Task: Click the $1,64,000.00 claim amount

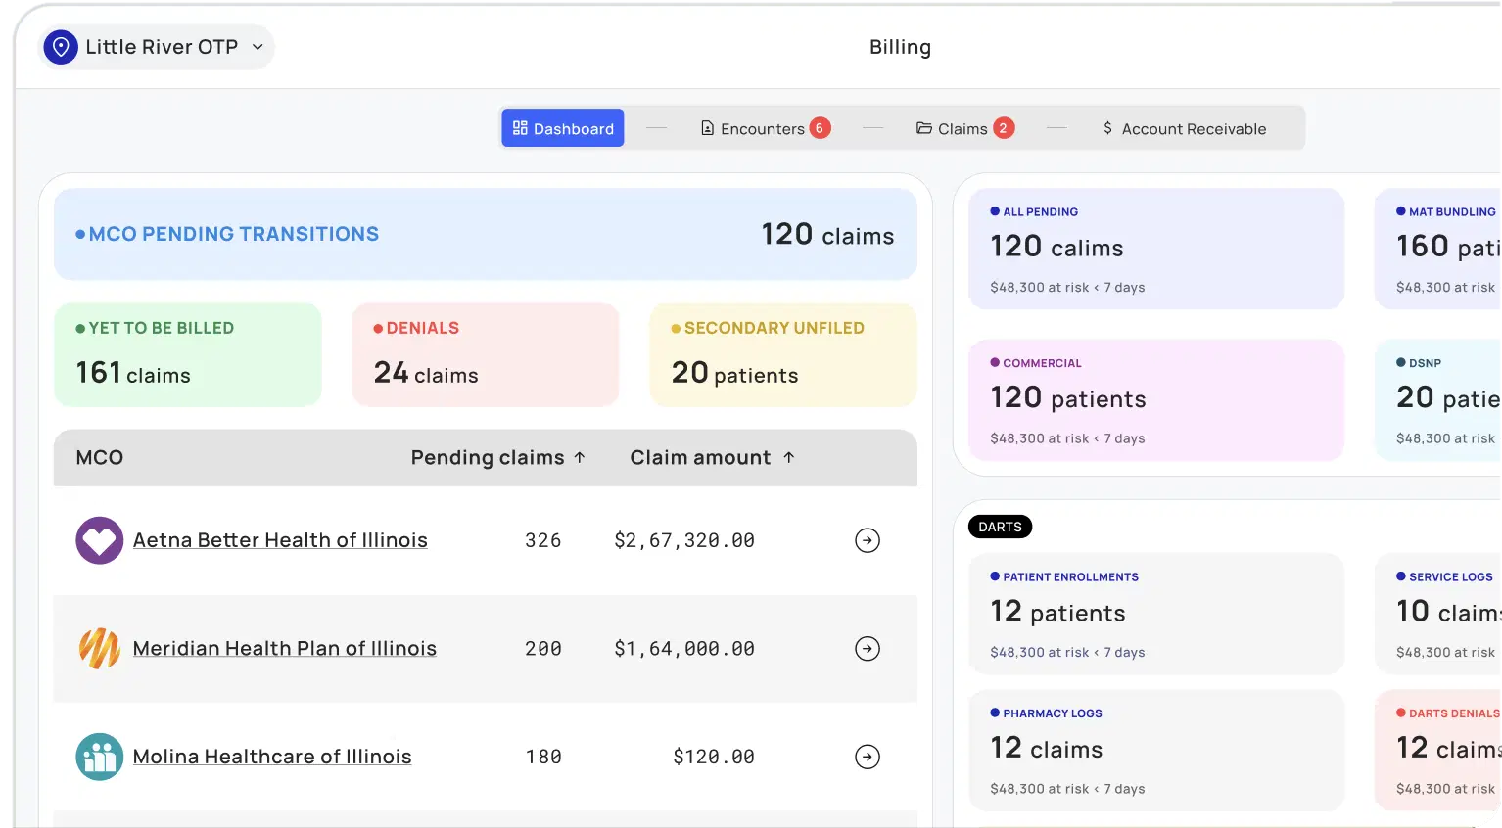Action: (684, 648)
